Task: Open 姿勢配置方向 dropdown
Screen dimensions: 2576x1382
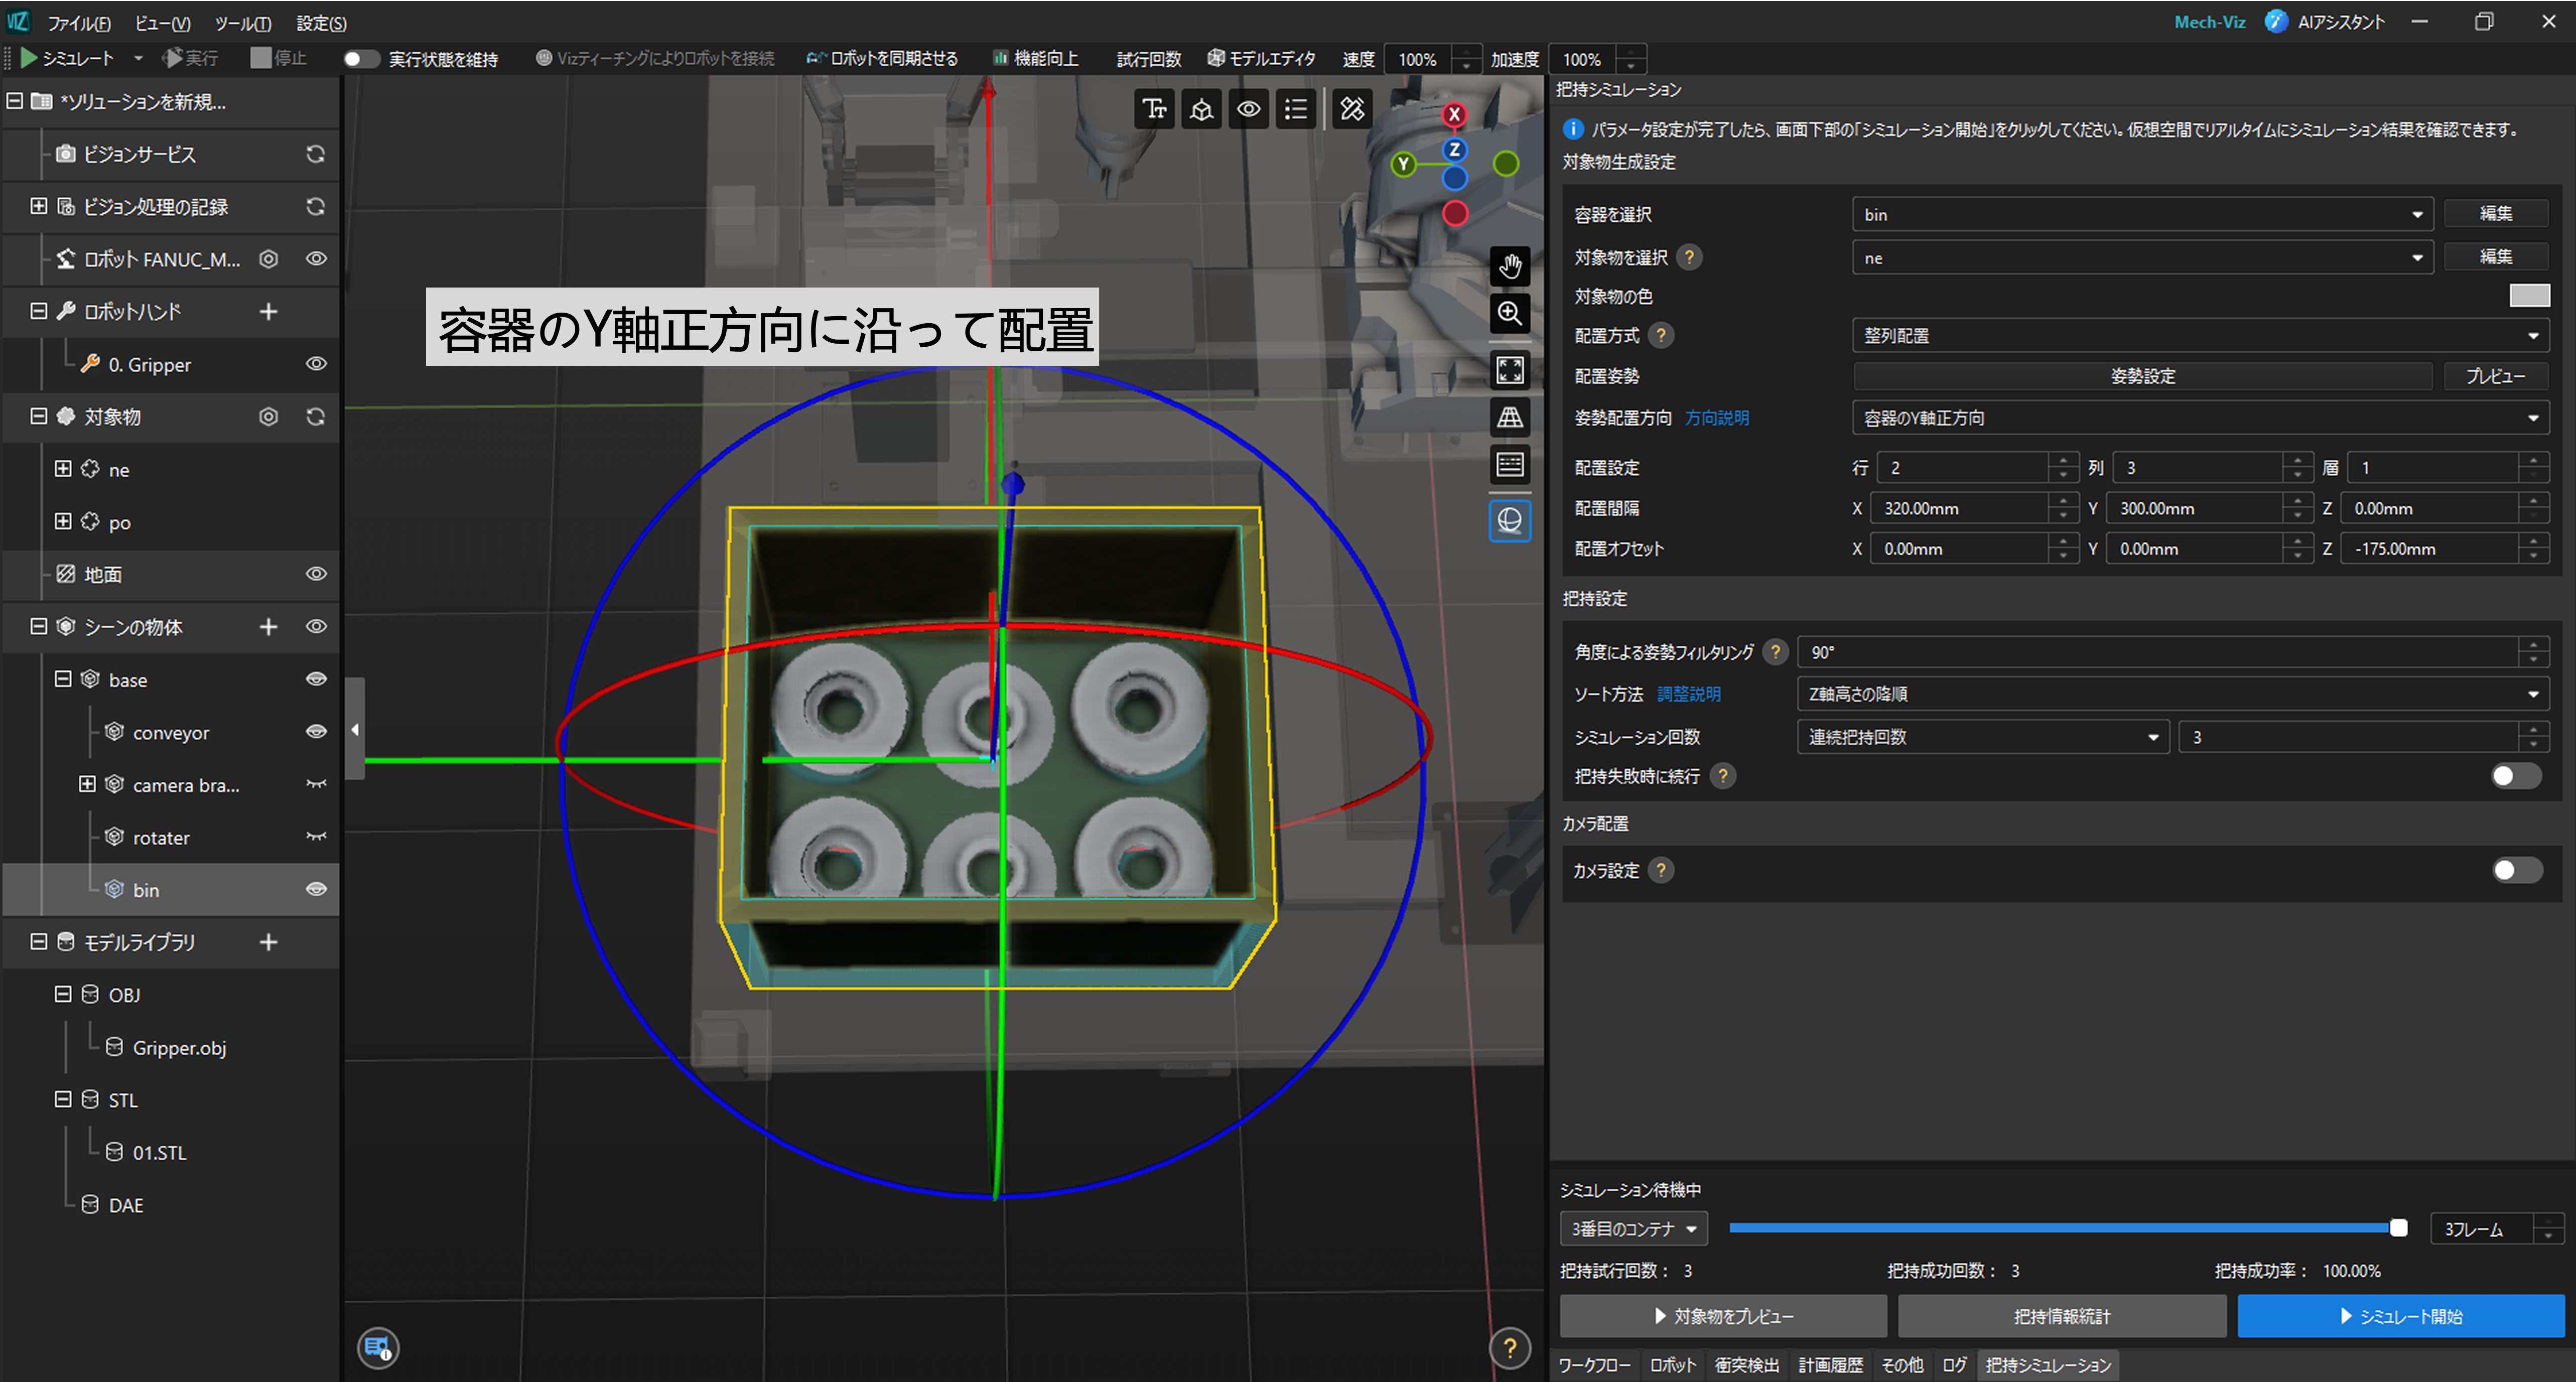Action: 2200,418
